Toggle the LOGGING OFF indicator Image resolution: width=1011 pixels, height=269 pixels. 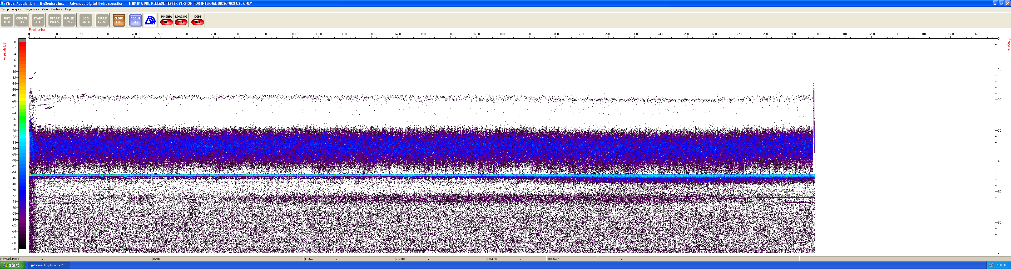(181, 20)
